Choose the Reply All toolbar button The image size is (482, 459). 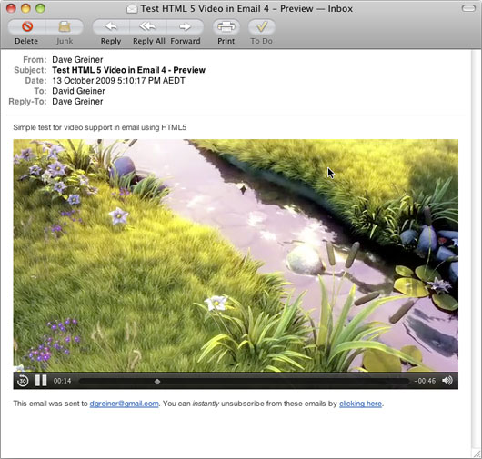(148, 27)
